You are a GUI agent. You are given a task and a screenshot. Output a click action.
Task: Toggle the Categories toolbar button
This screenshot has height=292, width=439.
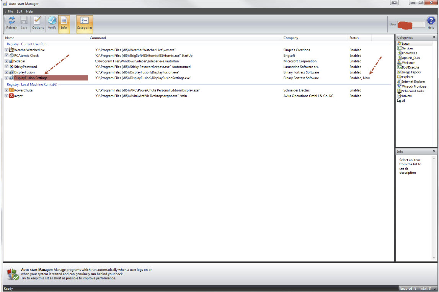pos(85,22)
